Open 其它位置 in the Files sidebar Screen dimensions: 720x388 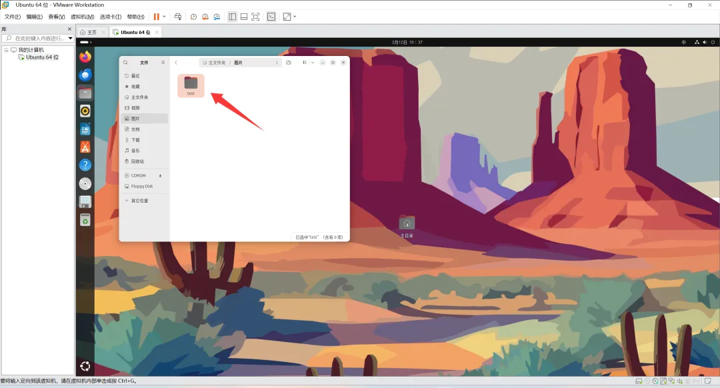pos(144,201)
